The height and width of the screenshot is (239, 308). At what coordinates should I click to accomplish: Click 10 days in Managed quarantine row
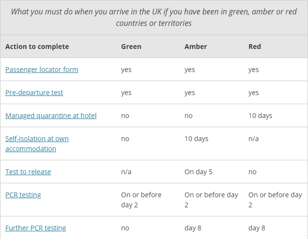[260, 116]
